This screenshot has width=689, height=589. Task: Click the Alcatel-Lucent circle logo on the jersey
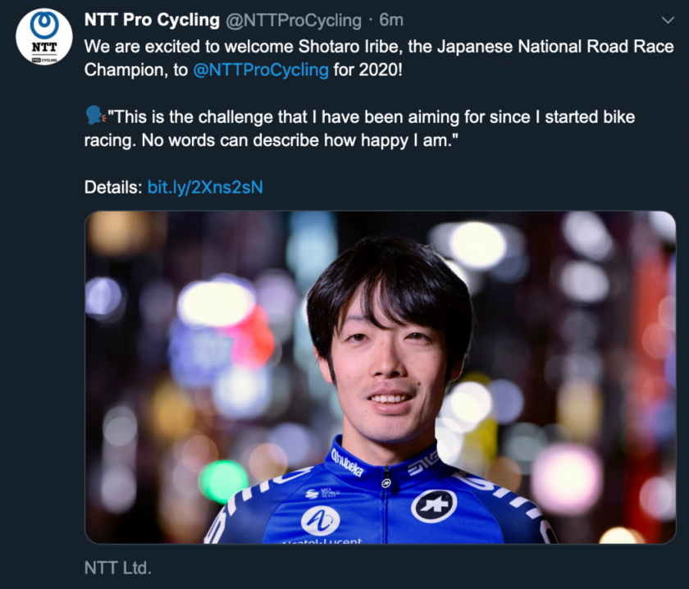click(x=320, y=520)
